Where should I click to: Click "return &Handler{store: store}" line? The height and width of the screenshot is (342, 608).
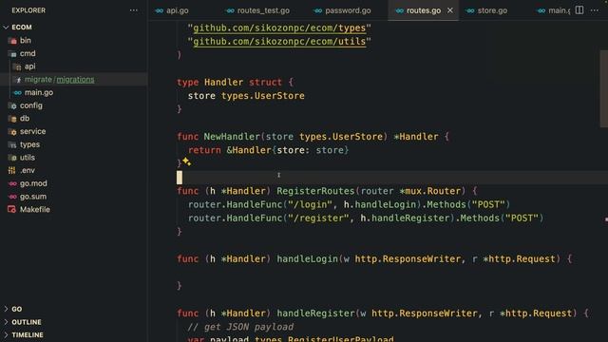[x=268, y=150]
